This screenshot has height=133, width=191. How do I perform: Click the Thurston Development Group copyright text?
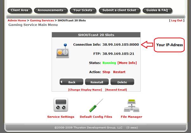pos(88,128)
